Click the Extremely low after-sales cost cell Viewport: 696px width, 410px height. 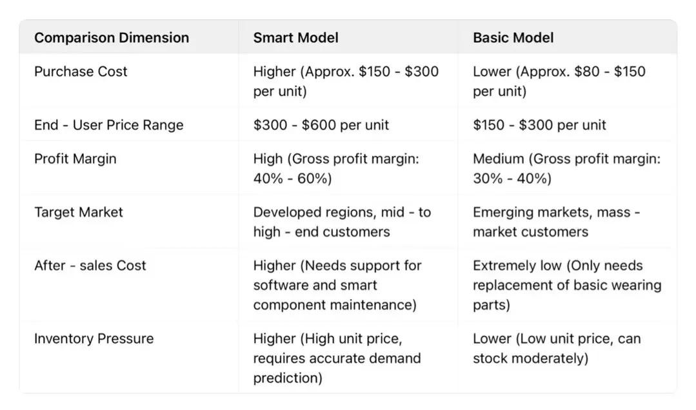pyautogui.click(x=566, y=285)
